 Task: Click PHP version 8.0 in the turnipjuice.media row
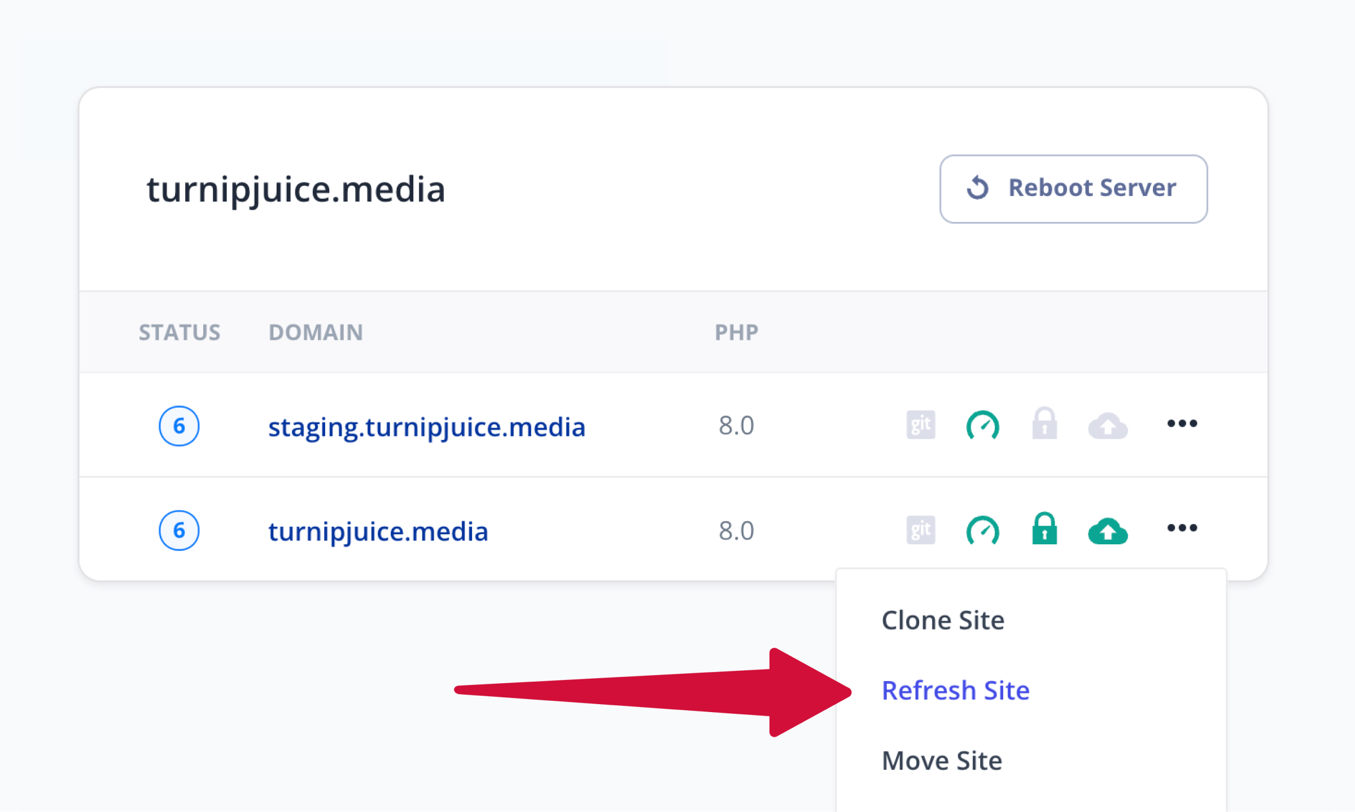736,531
